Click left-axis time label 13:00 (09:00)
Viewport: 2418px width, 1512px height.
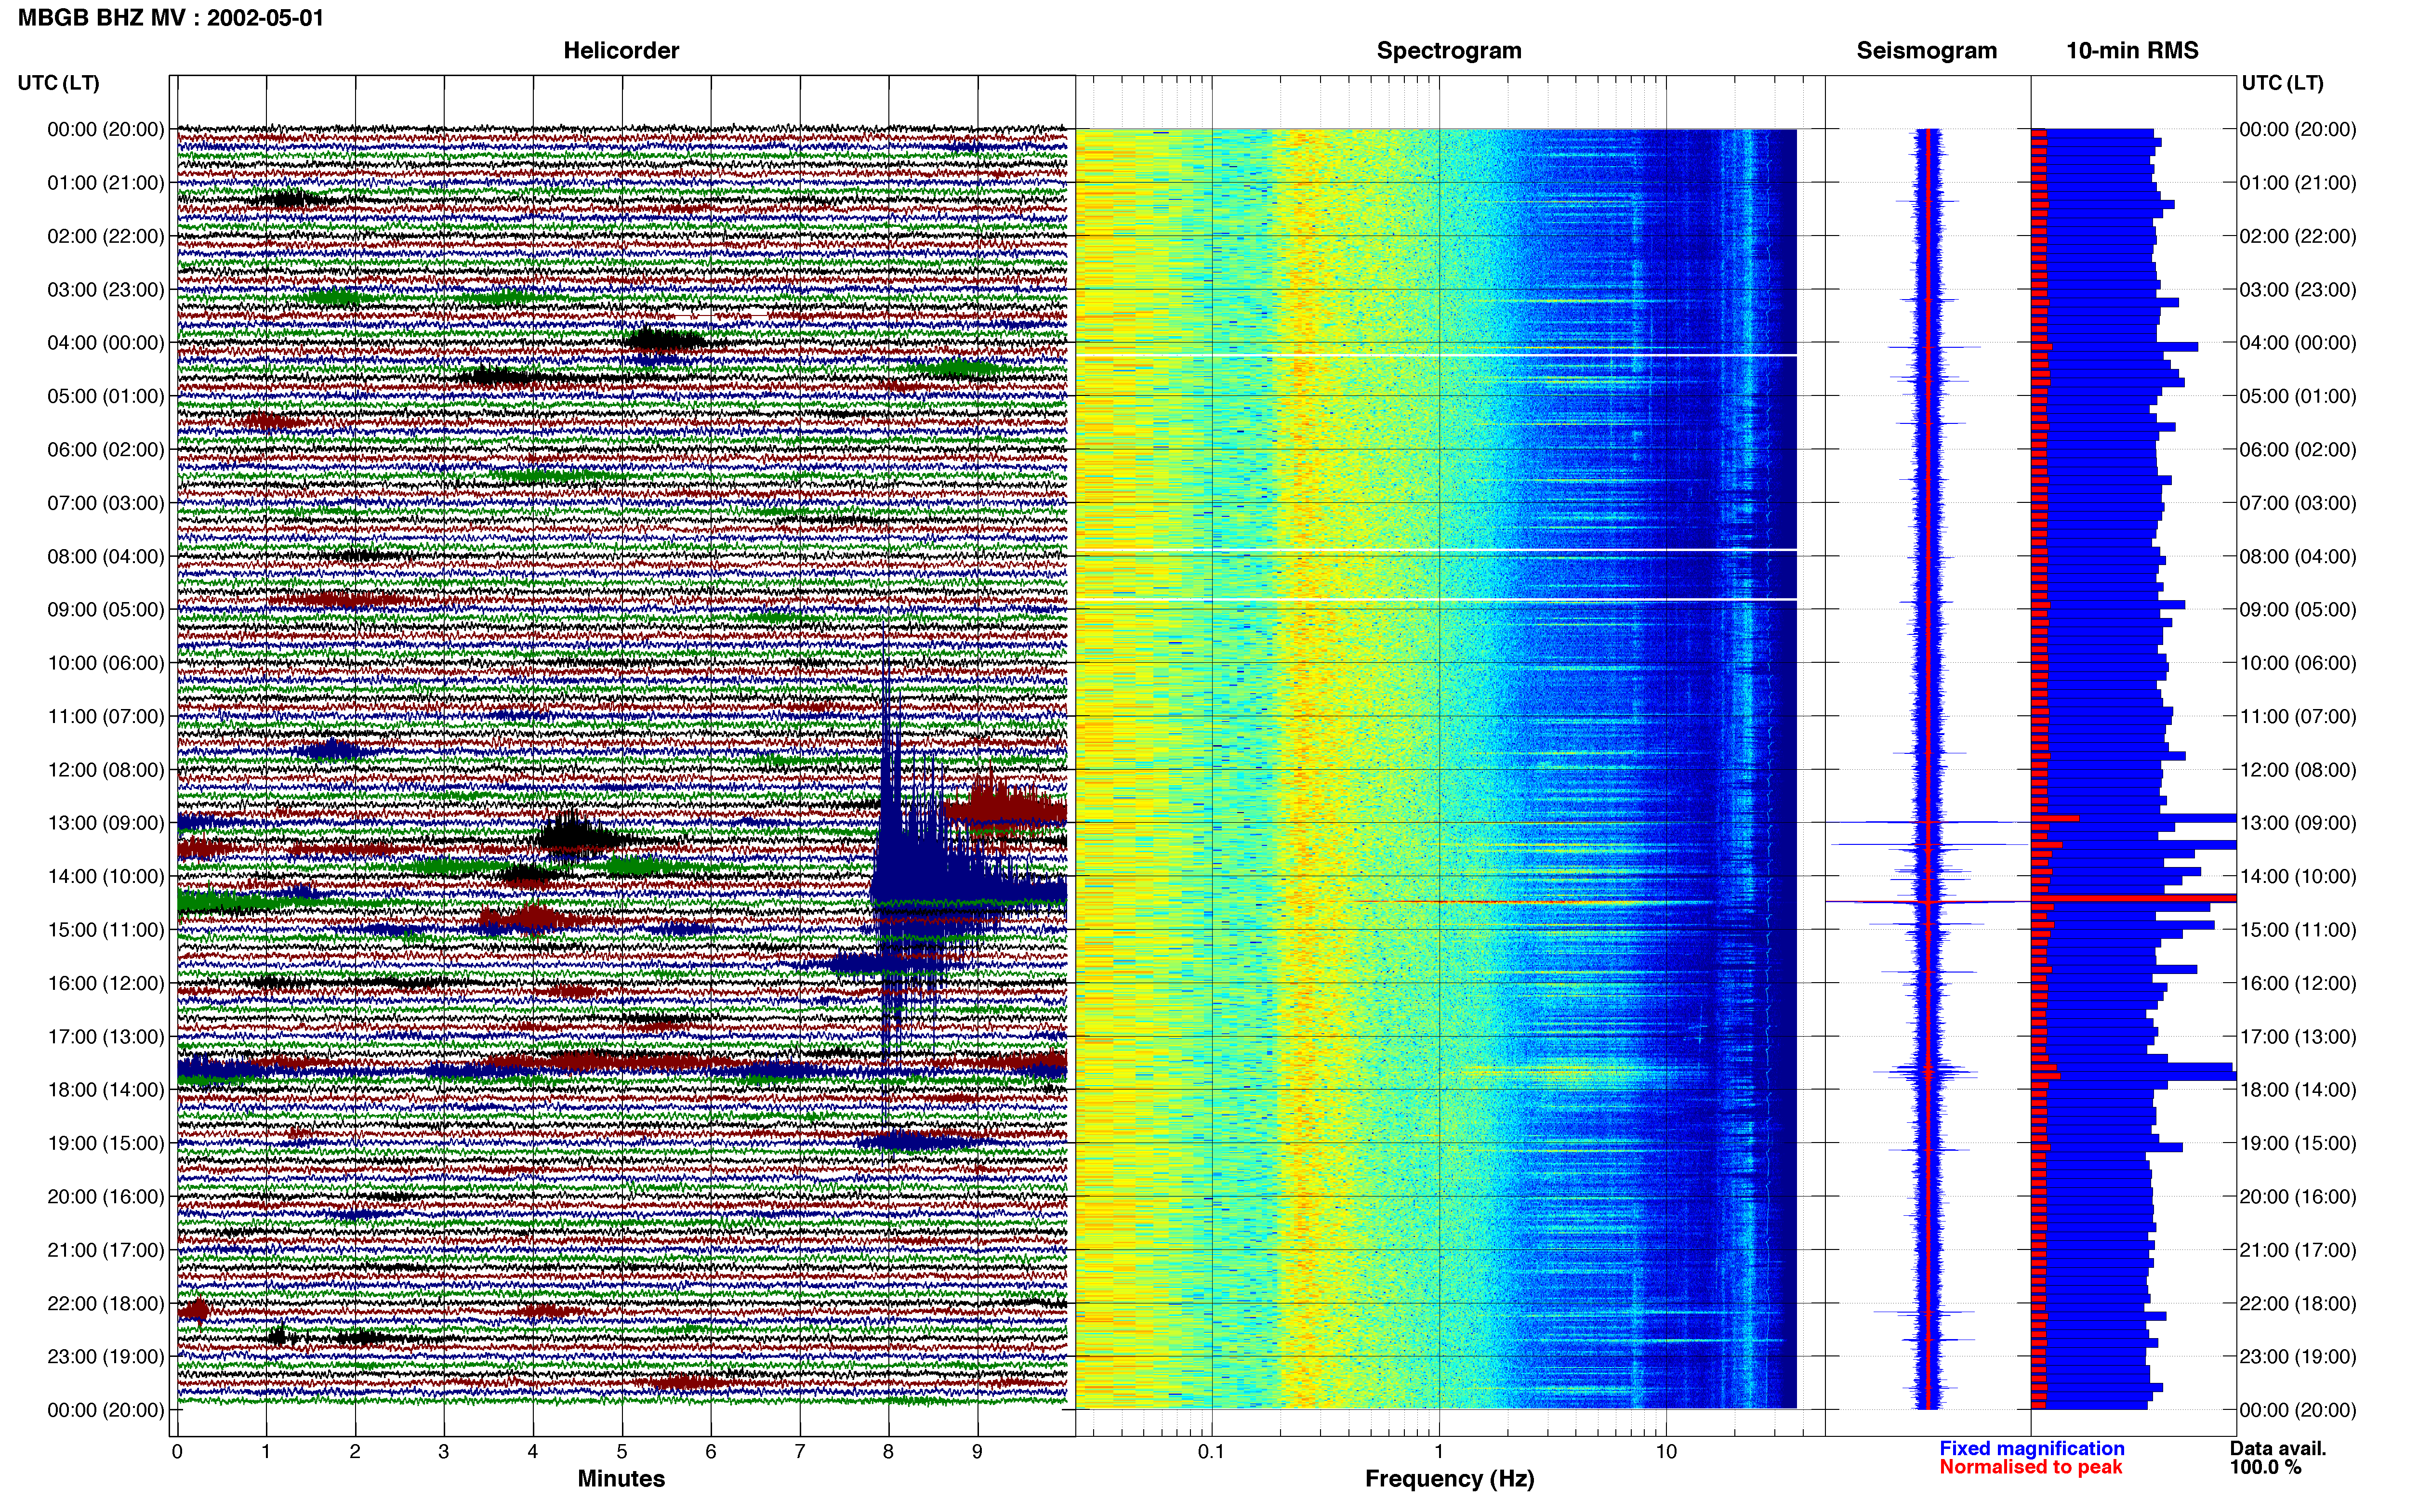(x=106, y=823)
